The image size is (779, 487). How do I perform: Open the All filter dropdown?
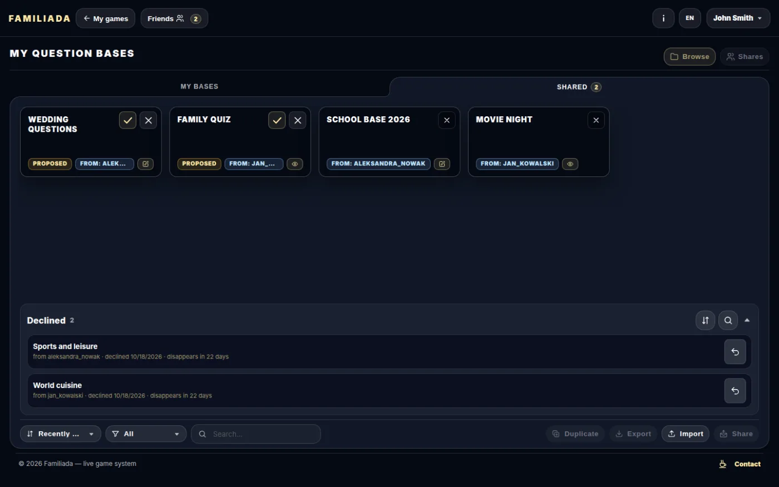[x=146, y=434]
